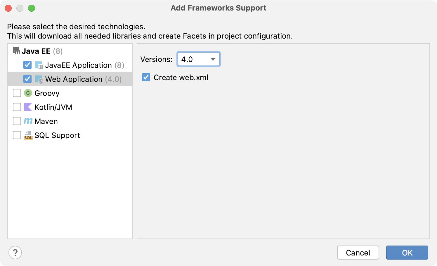Click the green Groovy icon
This screenshot has width=437, height=266.
coord(28,93)
